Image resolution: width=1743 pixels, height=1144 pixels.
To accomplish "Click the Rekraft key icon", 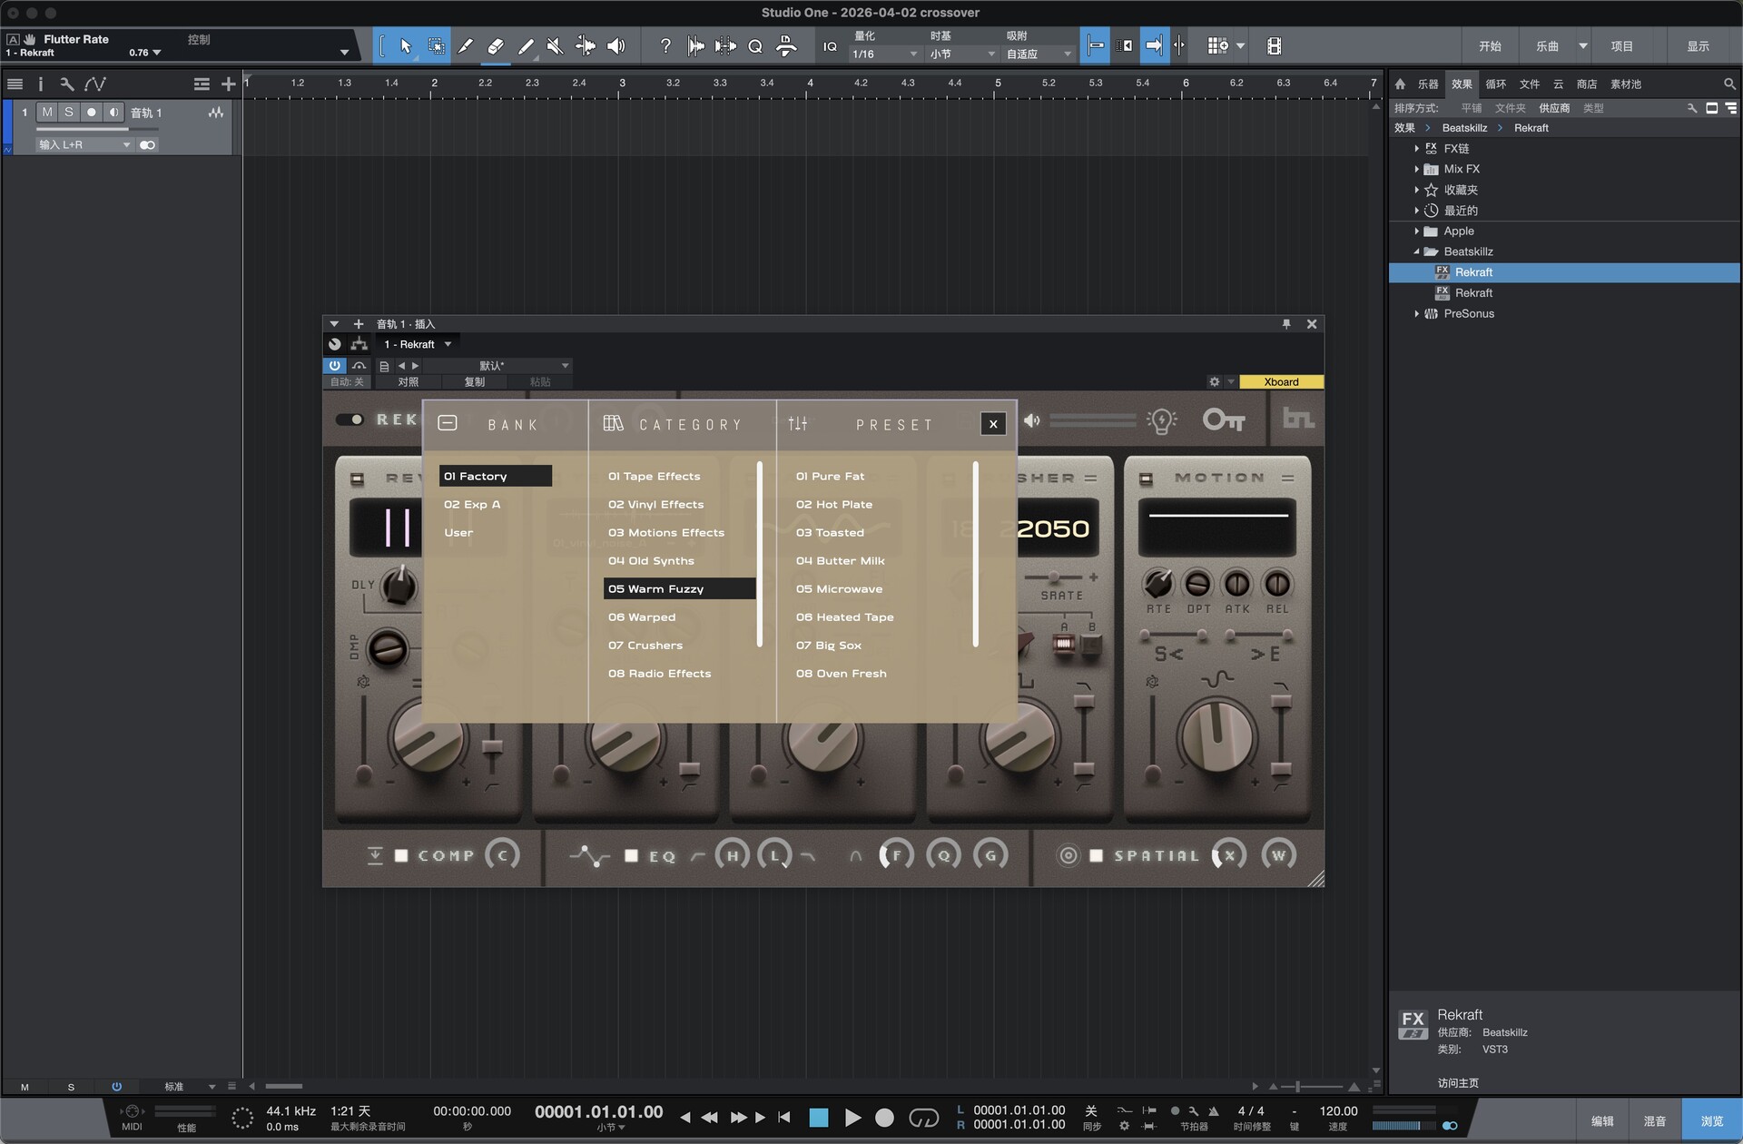I will [x=1224, y=420].
